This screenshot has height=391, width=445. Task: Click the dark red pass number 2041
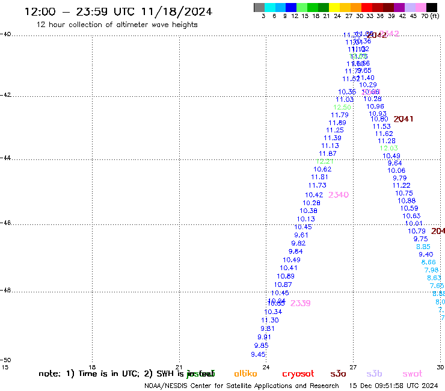click(404, 119)
